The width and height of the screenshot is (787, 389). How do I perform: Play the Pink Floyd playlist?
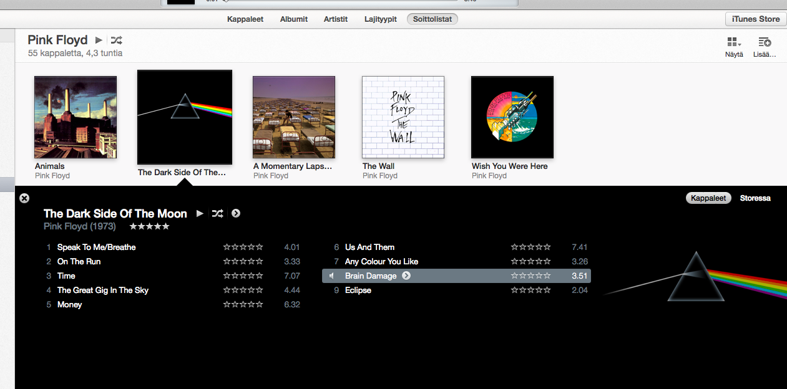point(99,40)
